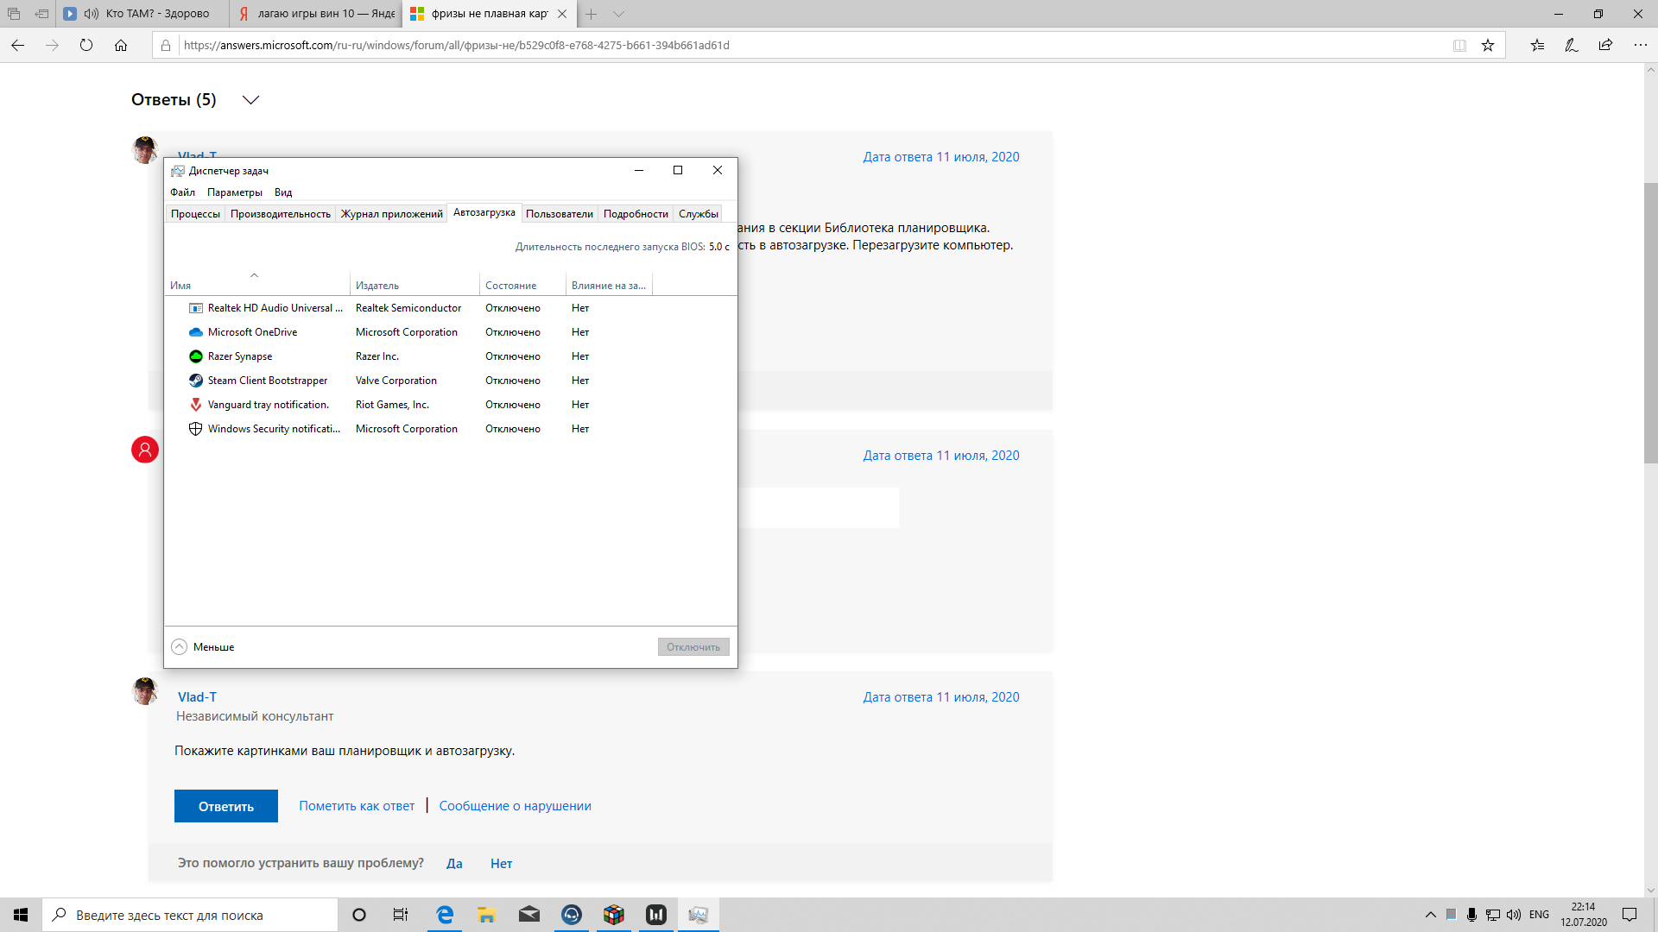Open the favorites hub icon

pyautogui.click(x=1538, y=46)
